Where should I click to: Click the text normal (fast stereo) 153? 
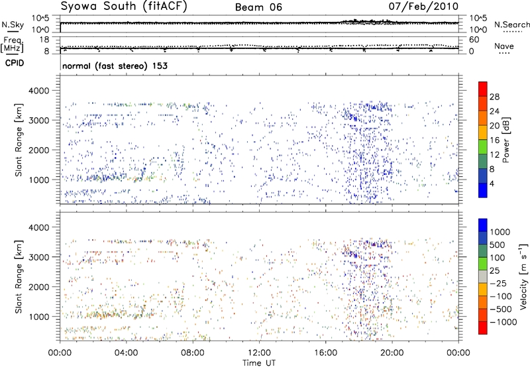pyautogui.click(x=115, y=66)
